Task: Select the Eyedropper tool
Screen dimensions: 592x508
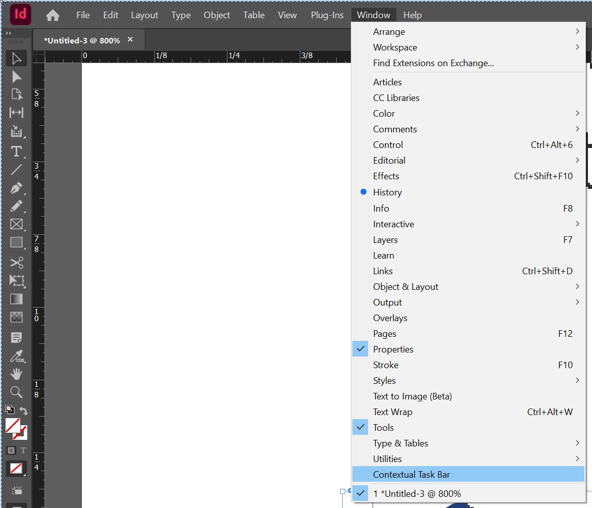Action: (x=17, y=356)
